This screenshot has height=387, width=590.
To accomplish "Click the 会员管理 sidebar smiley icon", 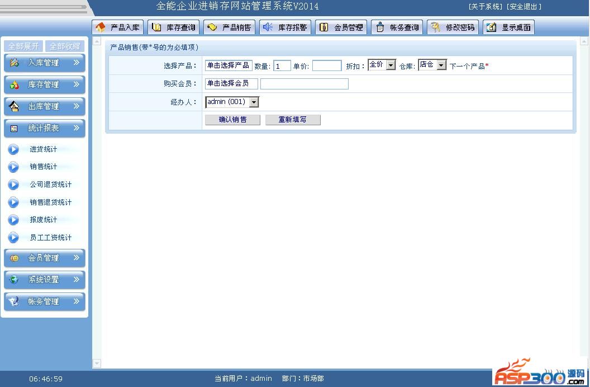I will (15, 258).
